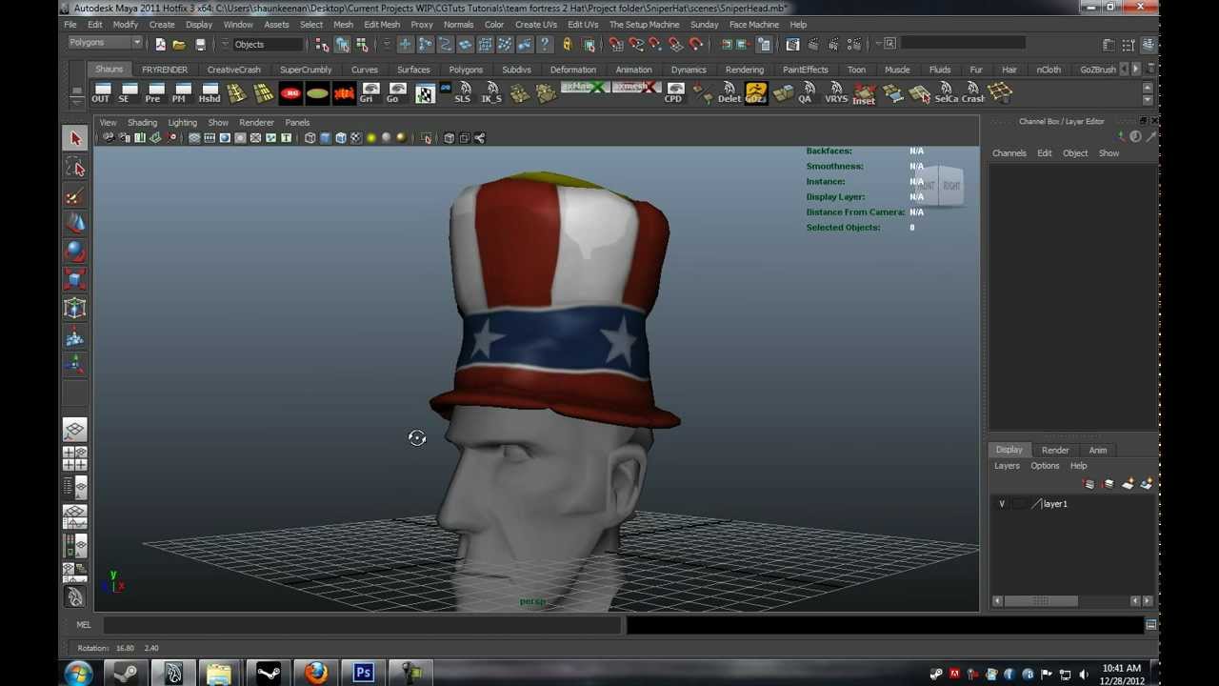1219x686 pixels.
Task: Click the IK_S script shelf button
Action: (491, 93)
